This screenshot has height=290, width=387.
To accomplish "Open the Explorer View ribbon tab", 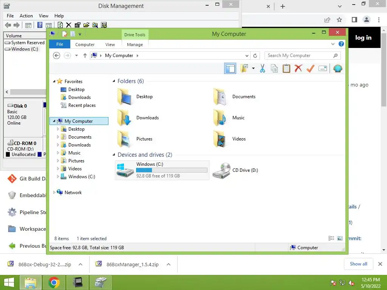I will click(x=110, y=45).
